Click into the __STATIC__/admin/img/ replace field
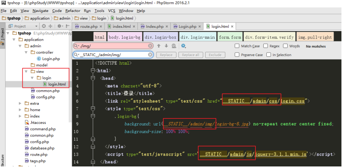The height and width of the screenshot is (168, 343). pyautogui.click(x=114, y=55)
